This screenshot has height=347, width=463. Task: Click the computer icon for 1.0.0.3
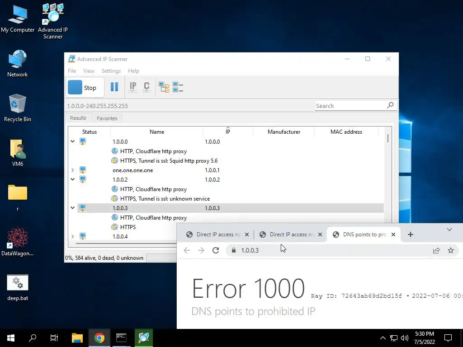point(83,208)
